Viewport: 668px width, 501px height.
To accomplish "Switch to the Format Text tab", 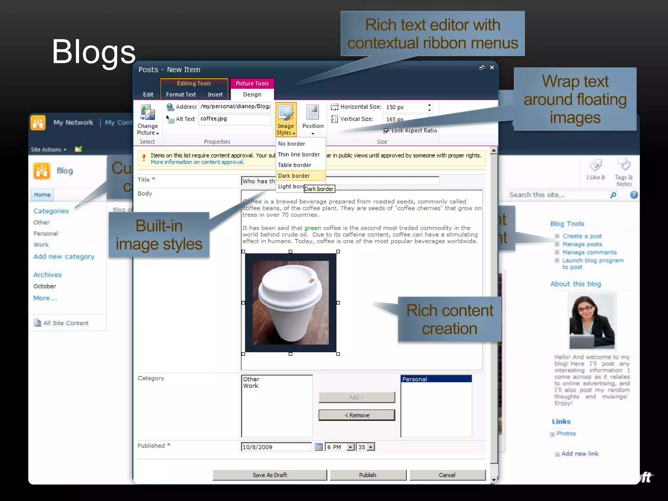I will (x=181, y=95).
